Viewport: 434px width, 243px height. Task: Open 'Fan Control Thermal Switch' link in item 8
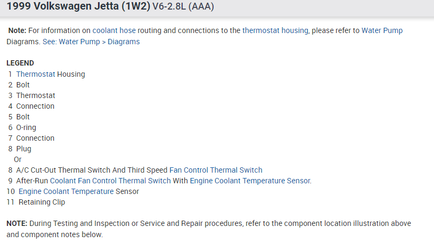216,170
